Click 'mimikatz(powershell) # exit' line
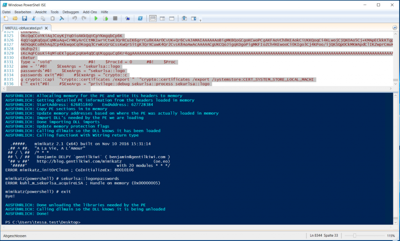 [38, 191]
